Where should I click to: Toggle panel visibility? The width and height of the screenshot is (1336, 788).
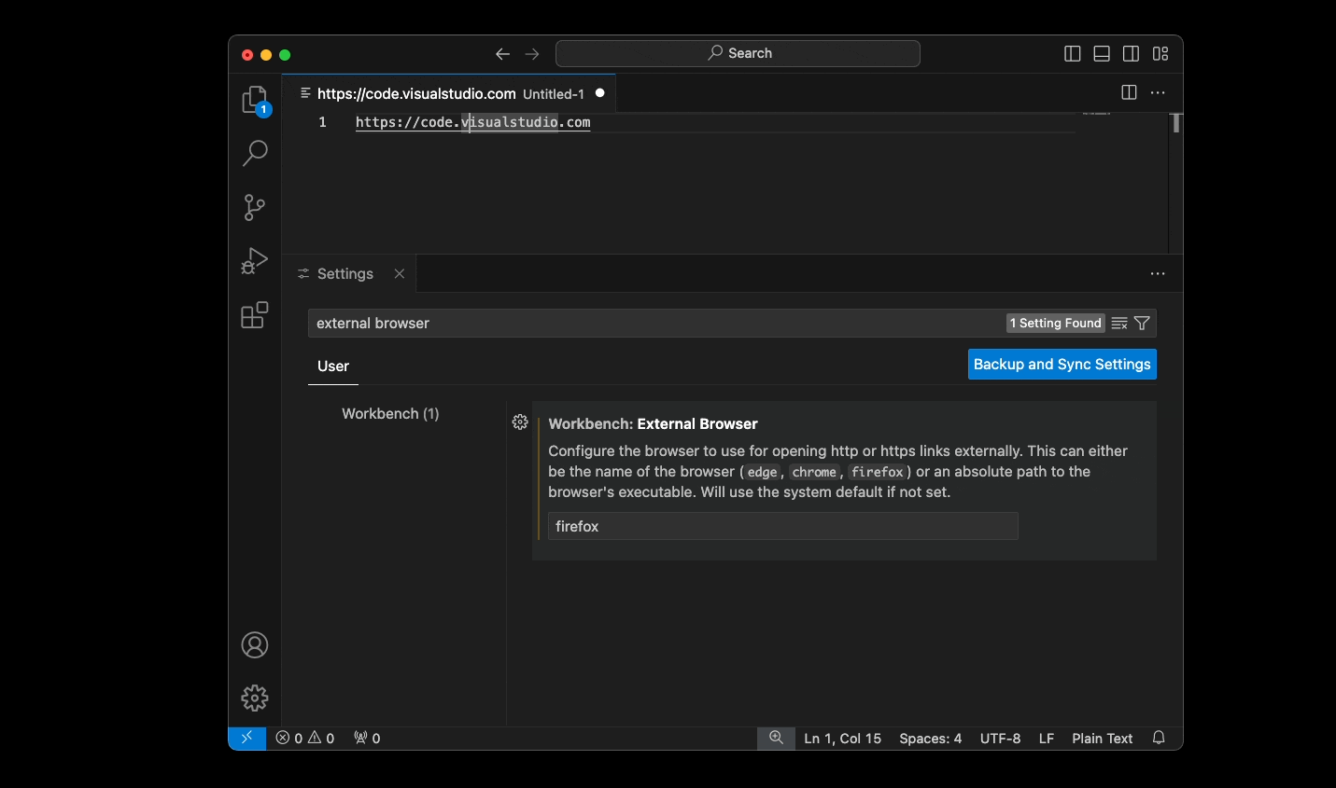[1102, 53]
